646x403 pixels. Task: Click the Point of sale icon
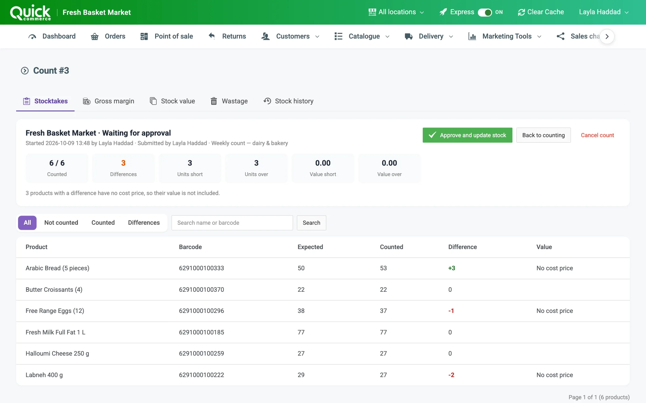pyautogui.click(x=144, y=36)
